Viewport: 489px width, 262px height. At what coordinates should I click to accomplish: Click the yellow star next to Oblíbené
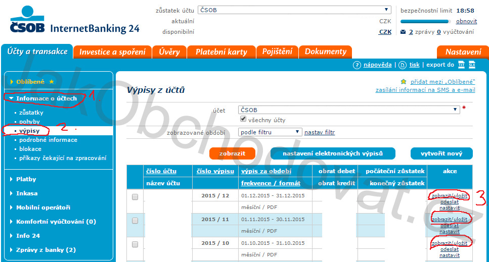[52, 81]
